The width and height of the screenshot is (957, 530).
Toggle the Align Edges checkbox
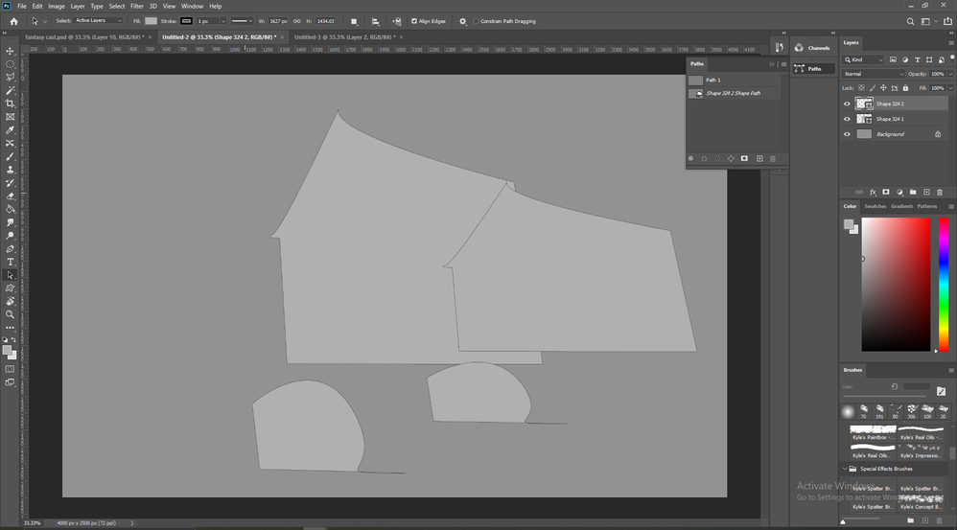[x=414, y=20]
